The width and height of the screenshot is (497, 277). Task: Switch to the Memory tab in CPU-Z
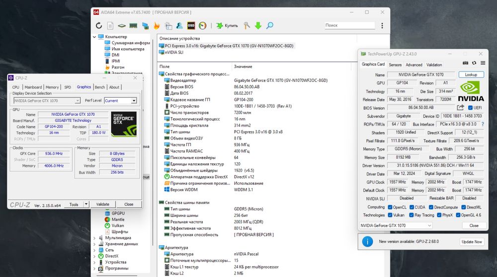point(52,87)
